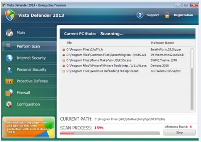Click the padlock Registration icon
The width and height of the screenshot is (201, 142).
tap(167, 15)
